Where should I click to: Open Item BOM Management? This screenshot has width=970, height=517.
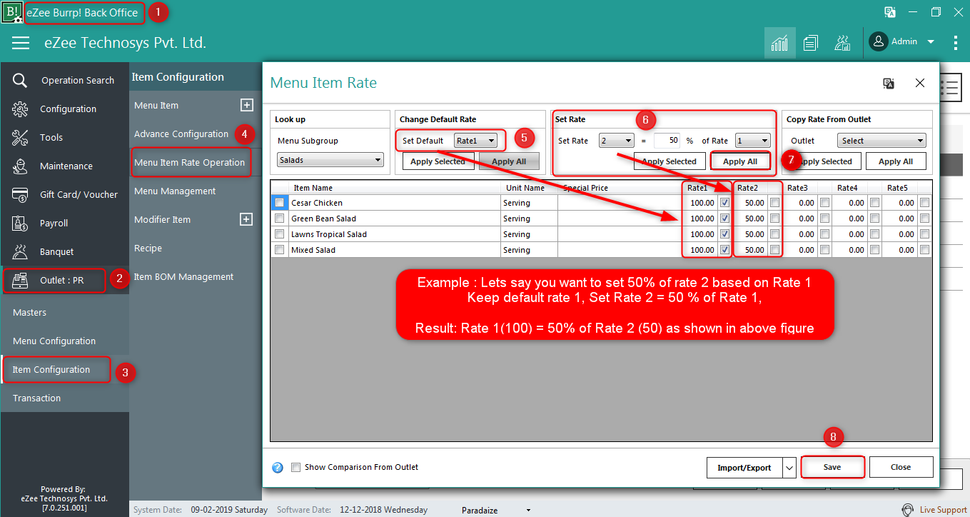(183, 276)
